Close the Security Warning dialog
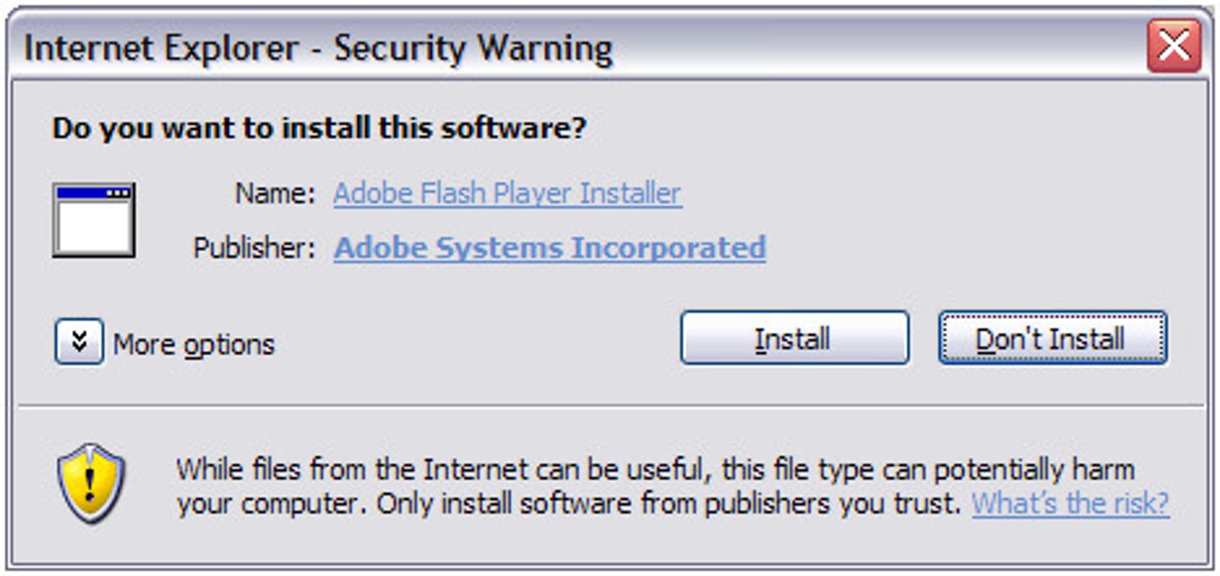Screen dimensions: 1220x576 pyautogui.click(x=1173, y=46)
